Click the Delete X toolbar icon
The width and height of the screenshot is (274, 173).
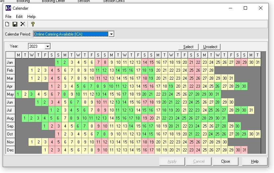click(x=23, y=24)
